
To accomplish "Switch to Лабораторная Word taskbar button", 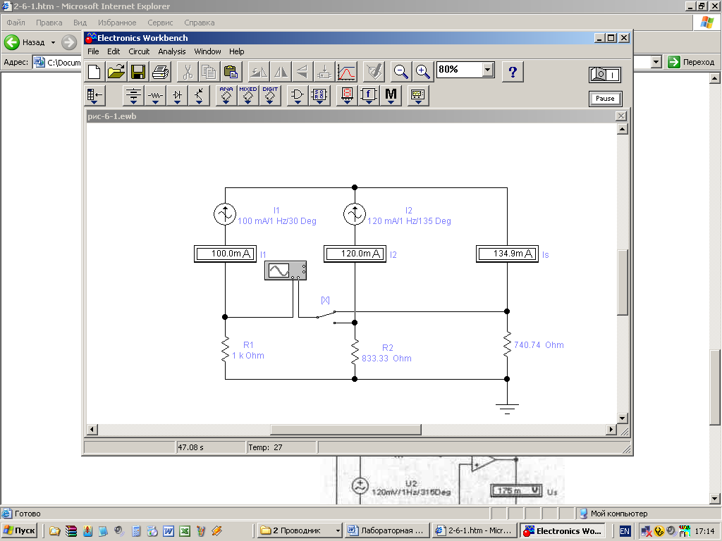I will (x=387, y=531).
